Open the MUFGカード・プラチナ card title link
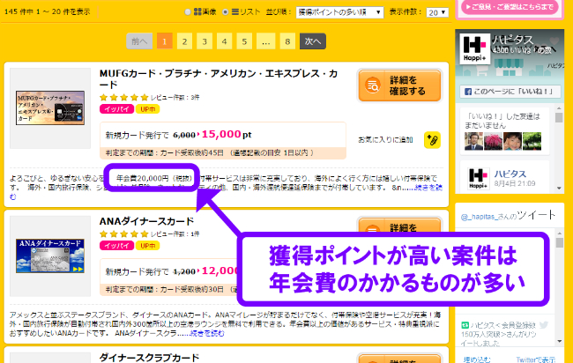 click(x=219, y=79)
